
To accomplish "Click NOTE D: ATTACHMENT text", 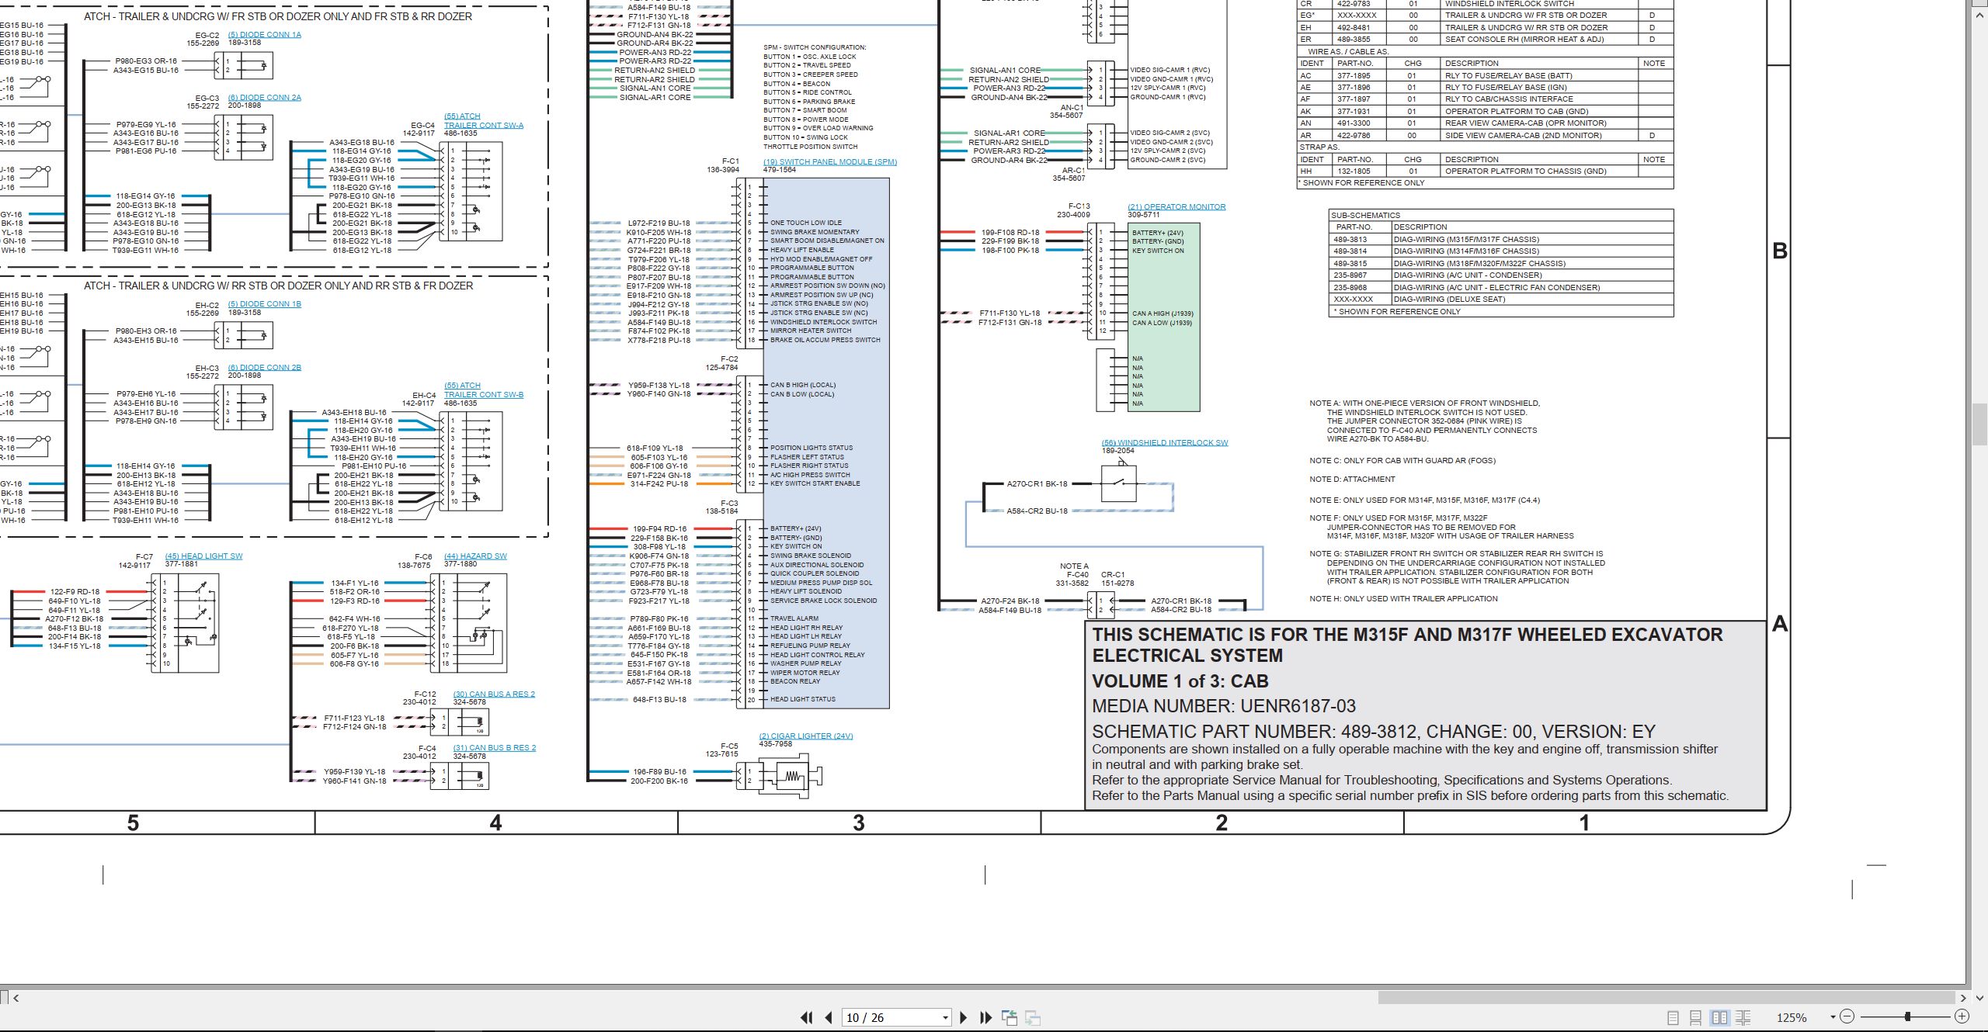I will [x=1351, y=480].
